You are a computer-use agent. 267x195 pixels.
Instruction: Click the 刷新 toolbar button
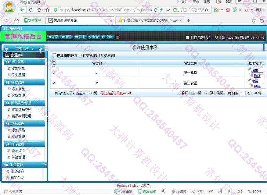(x=94, y=37)
